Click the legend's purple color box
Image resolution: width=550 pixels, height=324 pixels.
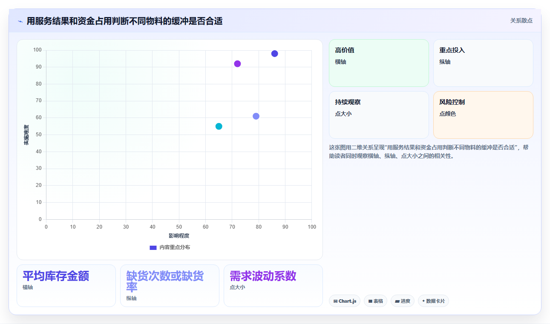153,247
